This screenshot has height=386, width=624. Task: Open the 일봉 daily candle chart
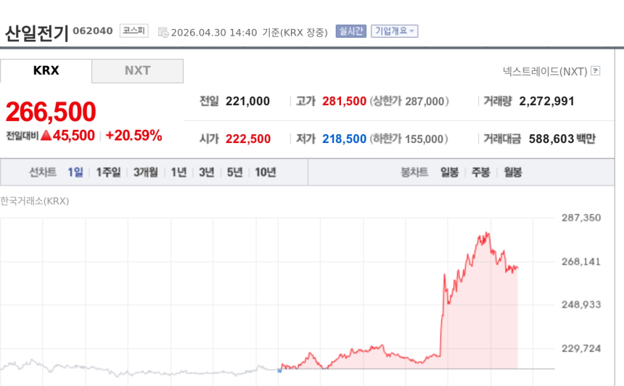point(449,172)
